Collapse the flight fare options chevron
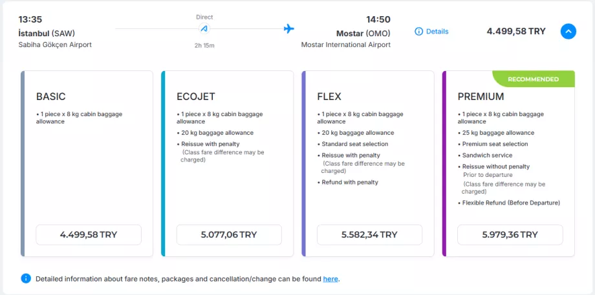The width and height of the screenshot is (595, 295). pos(568,31)
